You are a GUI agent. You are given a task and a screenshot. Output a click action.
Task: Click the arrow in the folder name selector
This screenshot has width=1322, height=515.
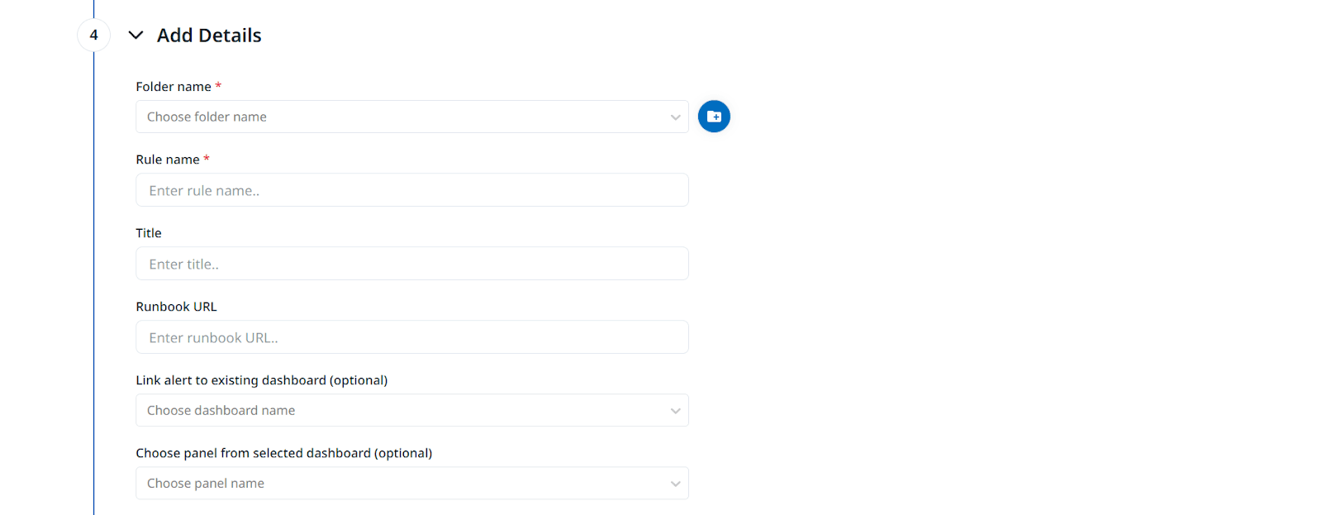[675, 117]
